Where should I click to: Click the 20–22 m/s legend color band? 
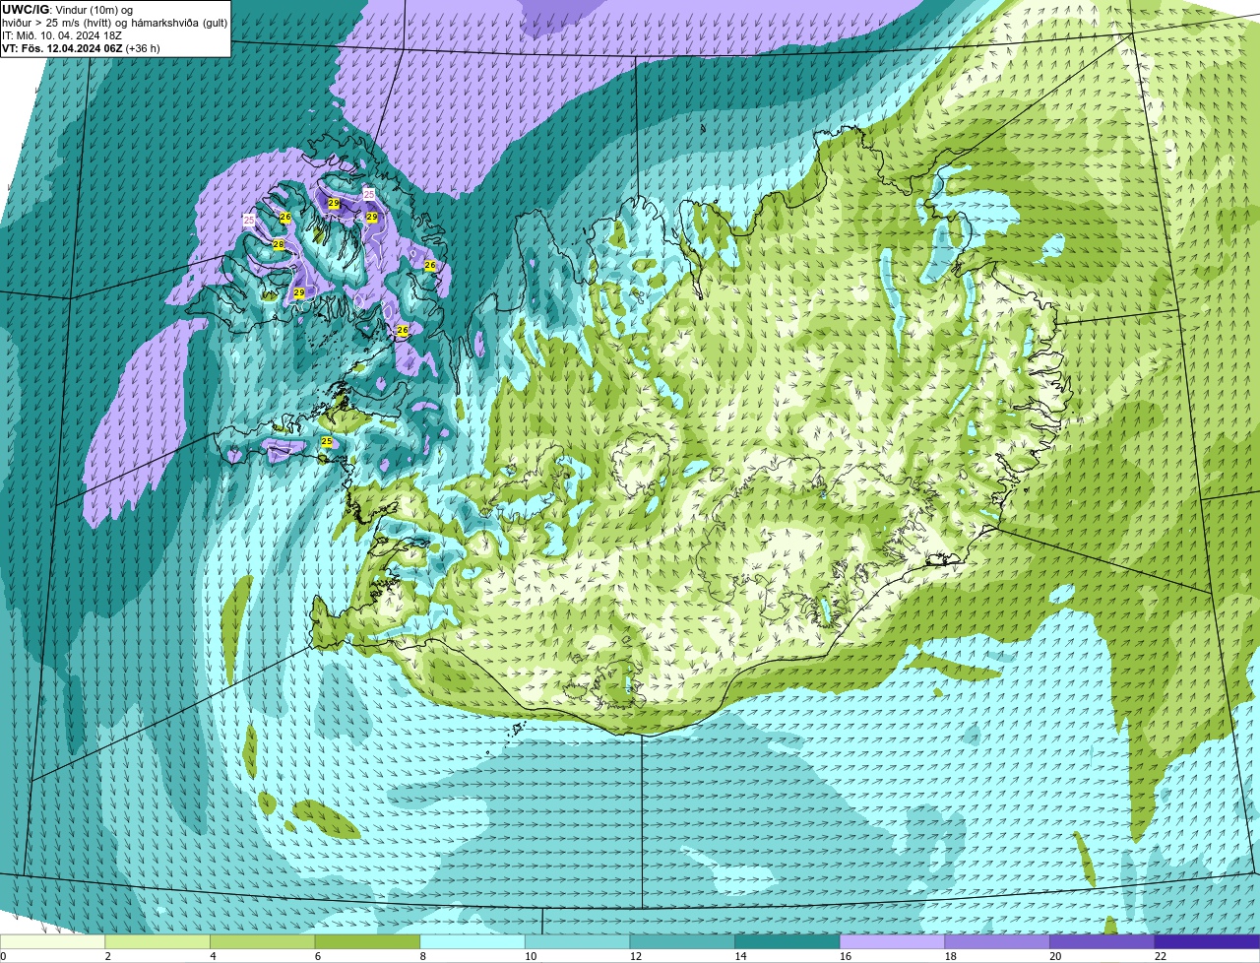pos(1102,941)
